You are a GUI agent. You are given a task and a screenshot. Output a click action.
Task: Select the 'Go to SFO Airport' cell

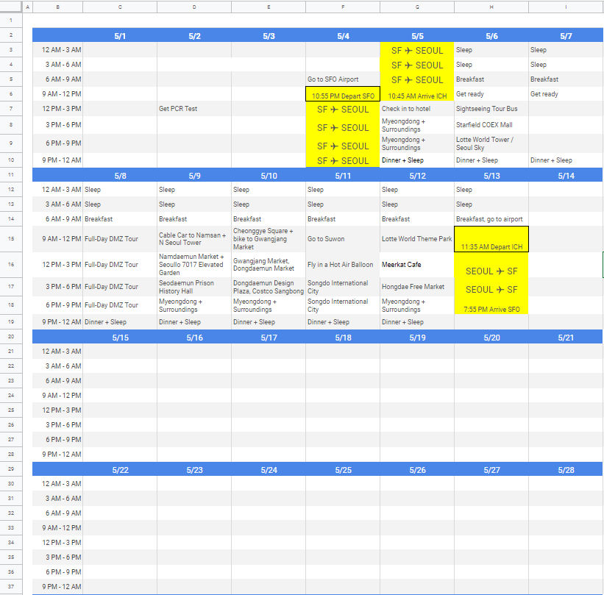[343, 79]
